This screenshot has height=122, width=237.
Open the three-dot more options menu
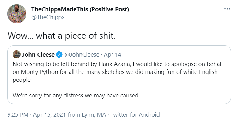pos(227,9)
